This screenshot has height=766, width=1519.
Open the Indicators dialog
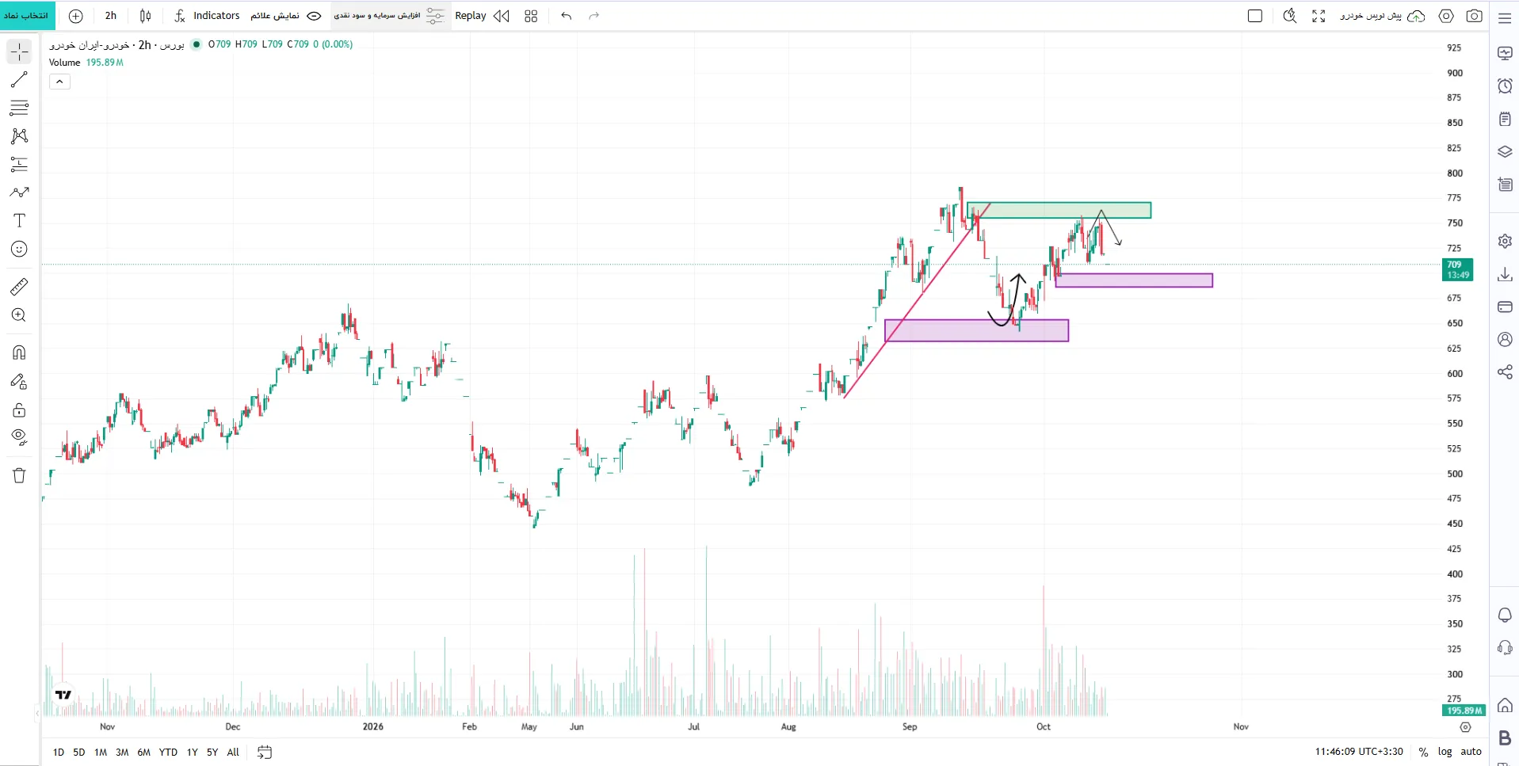[x=207, y=16]
